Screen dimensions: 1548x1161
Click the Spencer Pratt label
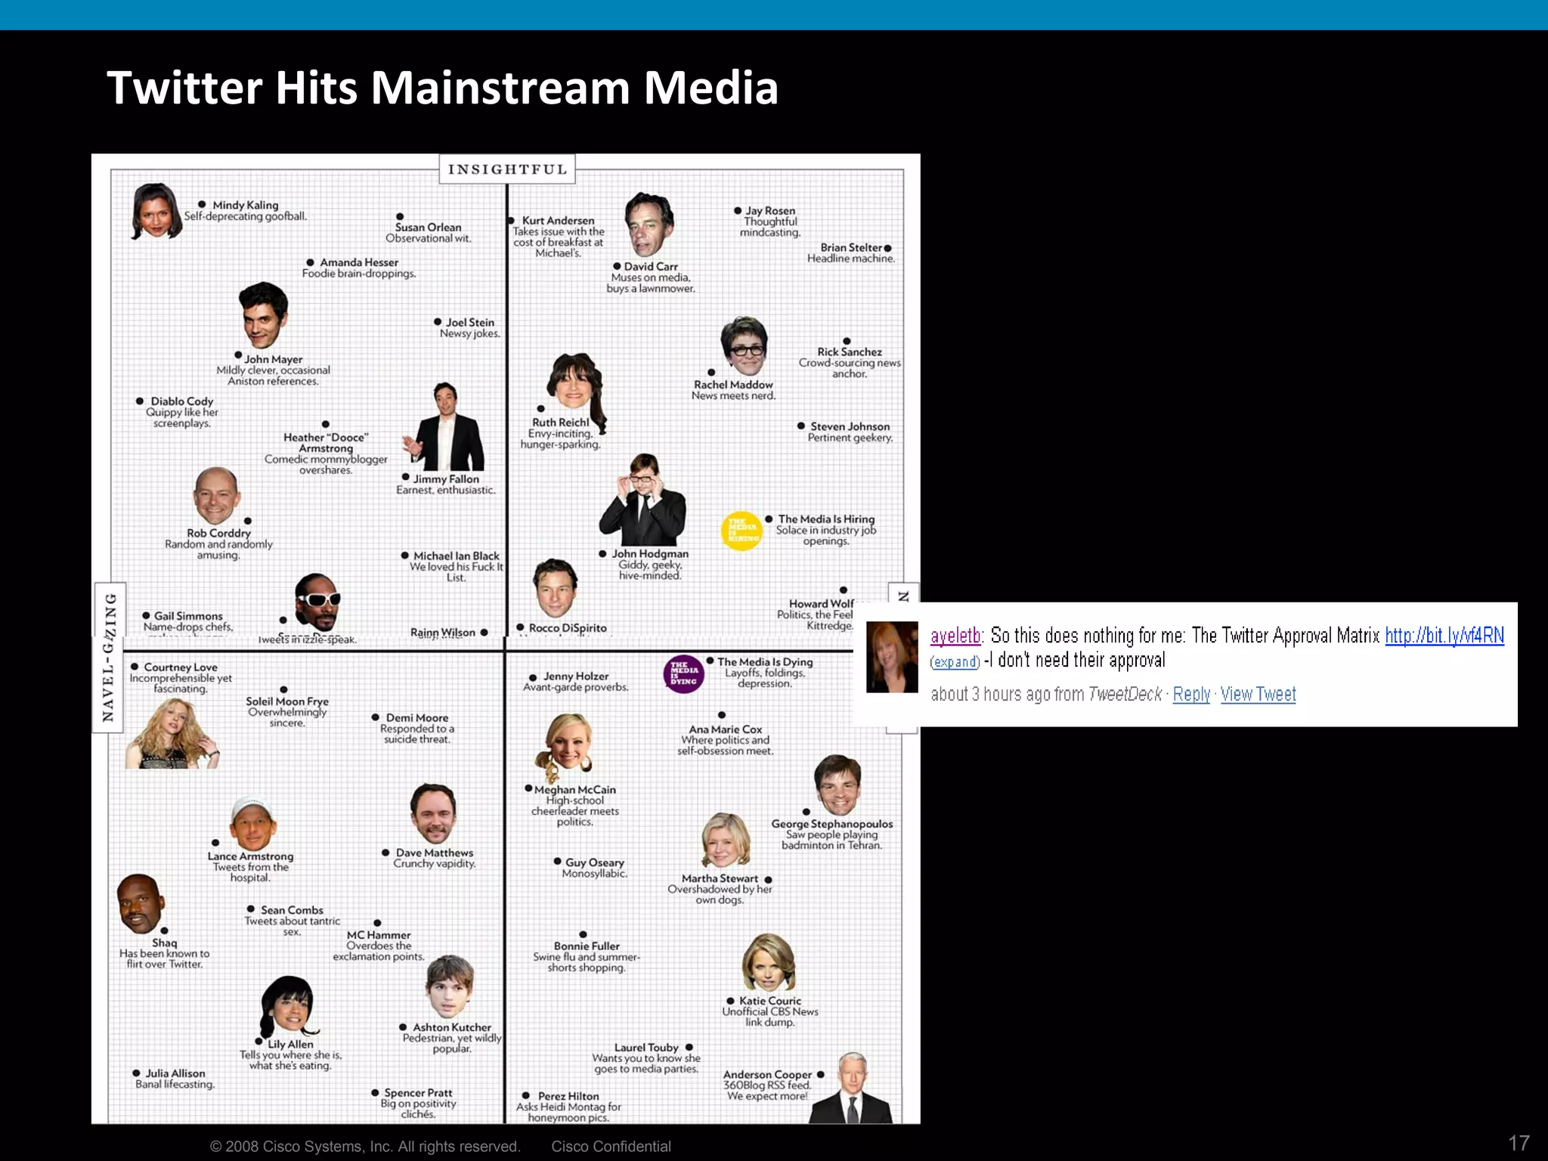(418, 1093)
